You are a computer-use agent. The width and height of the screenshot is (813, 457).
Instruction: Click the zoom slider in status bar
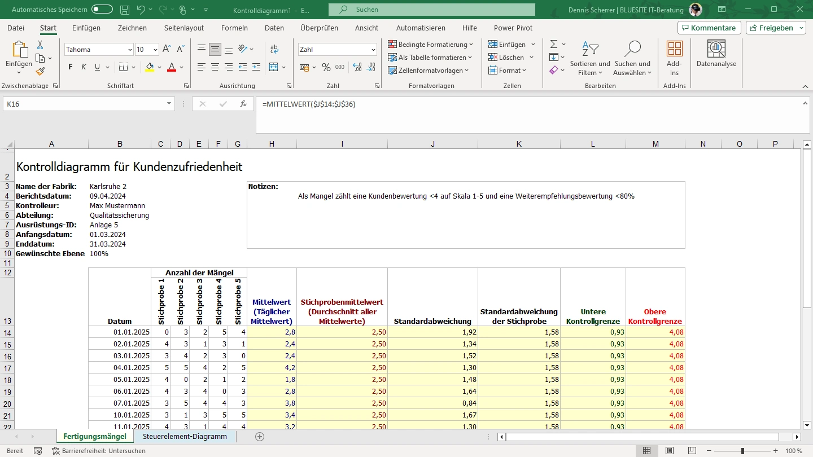tap(742, 451)
